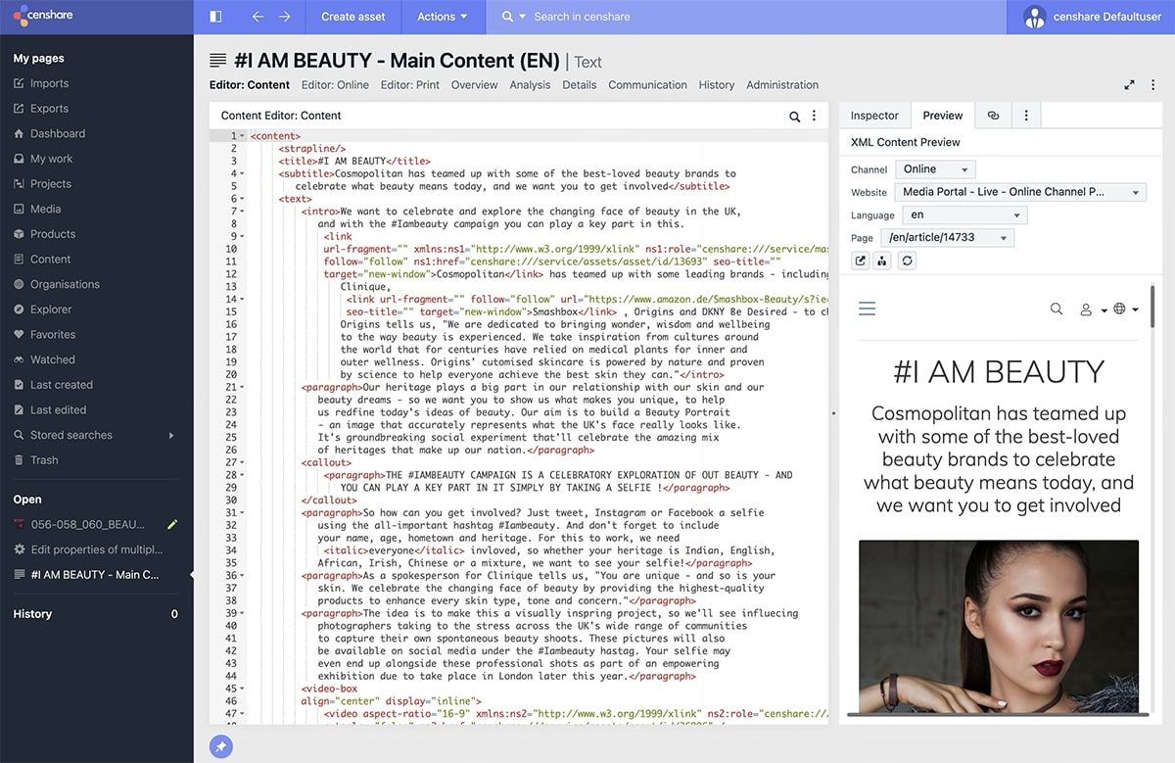Toggle the sidebar panel icon in top bar
Image resolution: width=1175 pixels, height=763 pixels.
coord(215,17)
